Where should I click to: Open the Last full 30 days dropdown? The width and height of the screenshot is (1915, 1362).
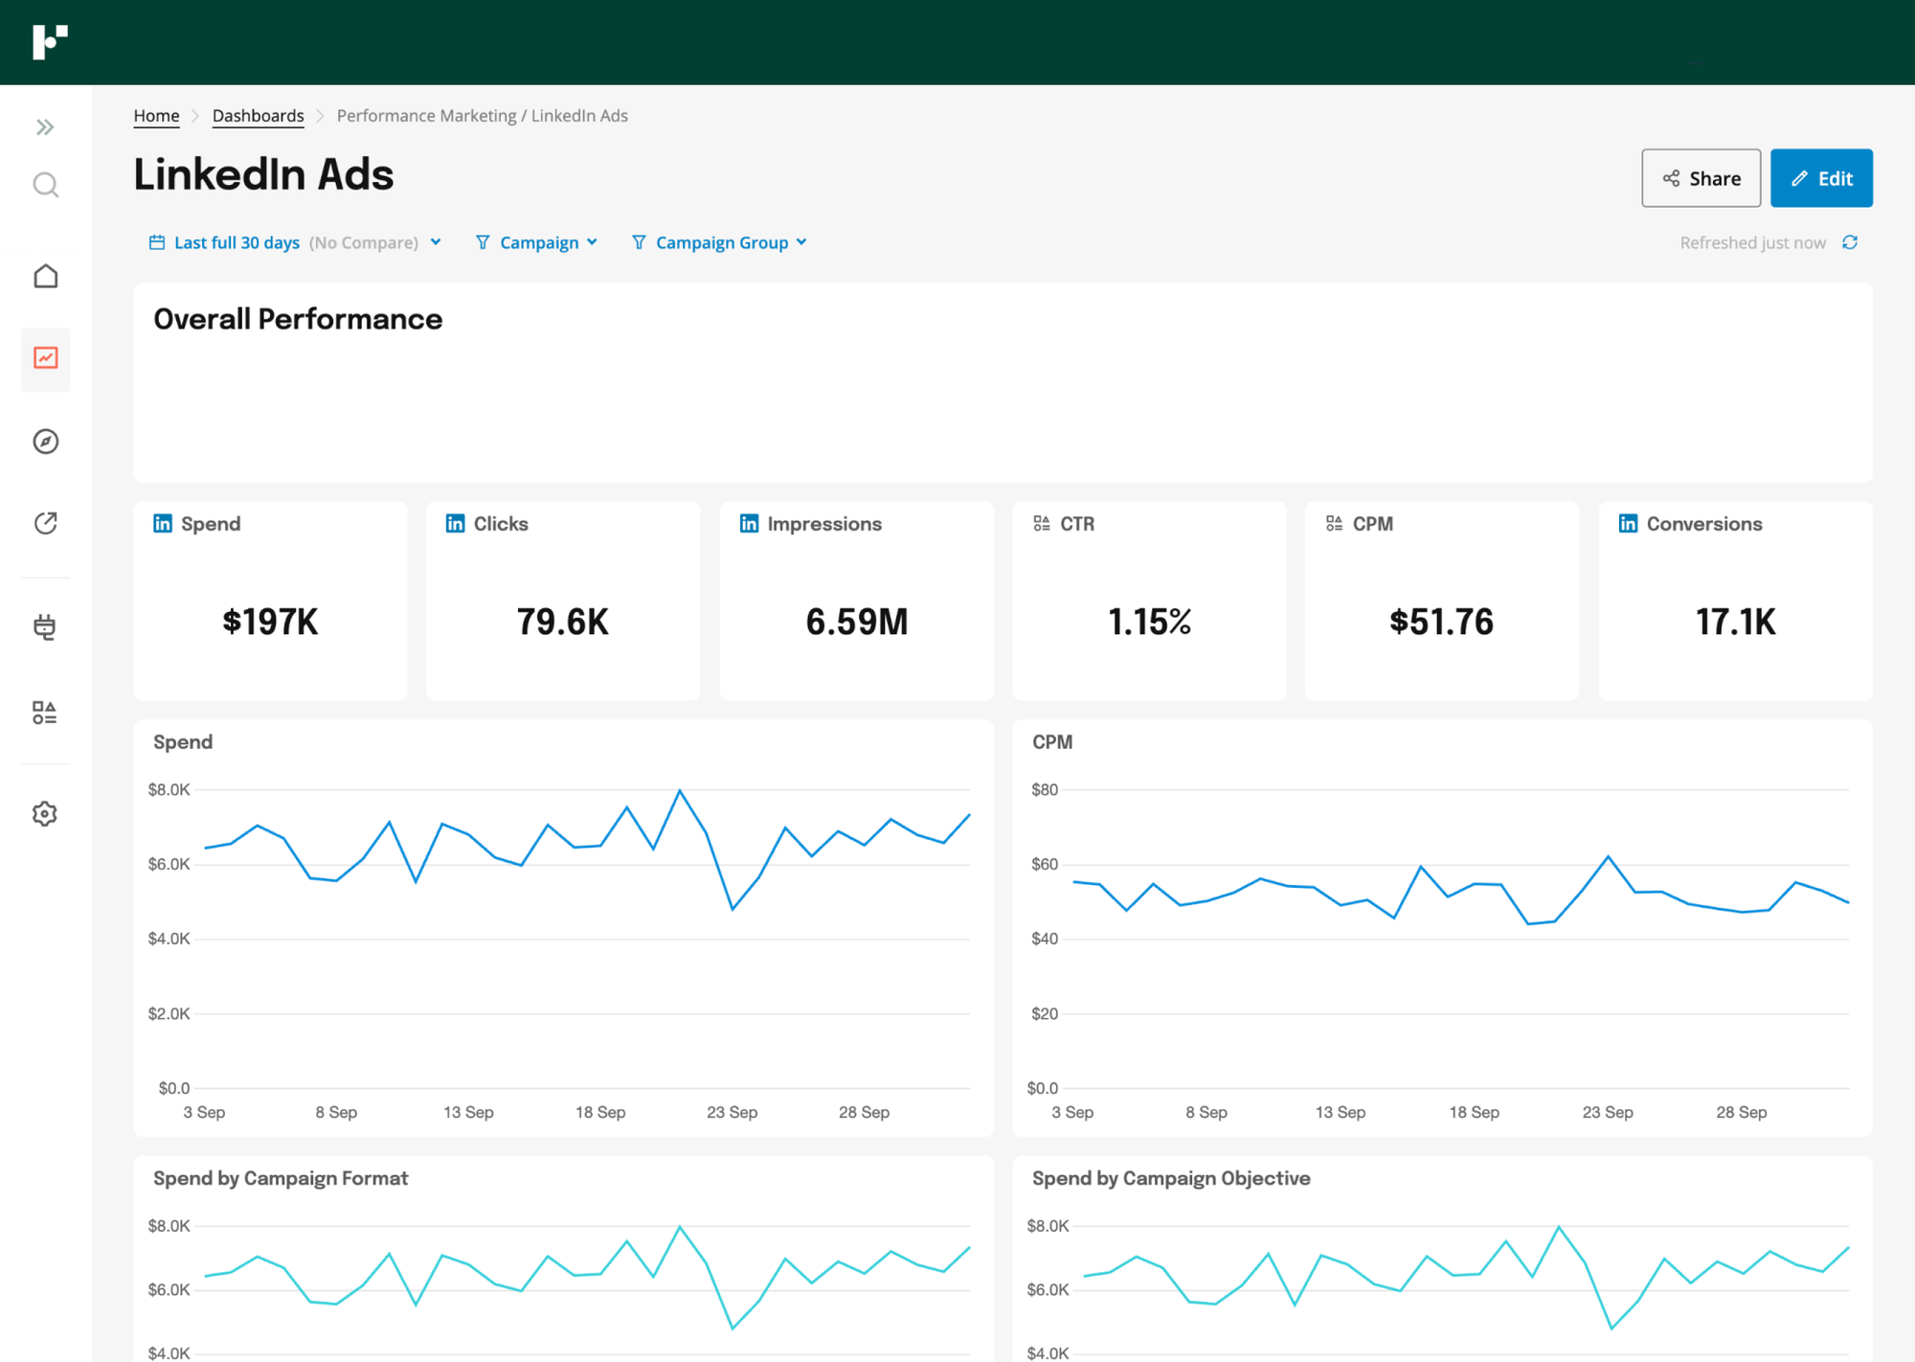click(x=295, y=242)
